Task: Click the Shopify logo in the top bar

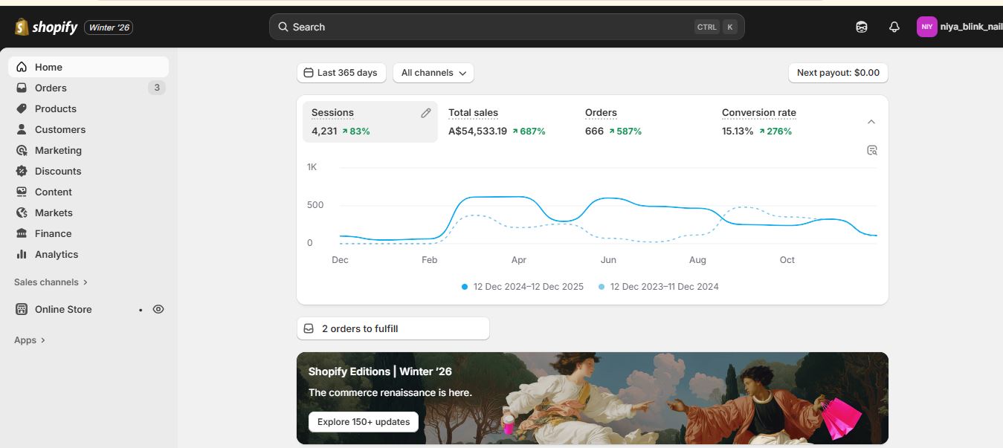Action: 45,27
